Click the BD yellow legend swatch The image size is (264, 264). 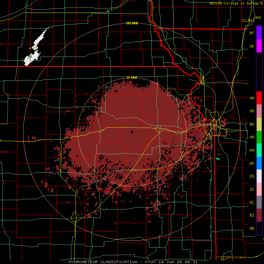(x=259, y=124)
